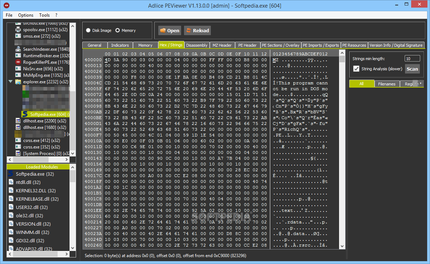Screen dimensions: 430x264
Task: Switch to the Disassembly tab
Action: [197, 45]
